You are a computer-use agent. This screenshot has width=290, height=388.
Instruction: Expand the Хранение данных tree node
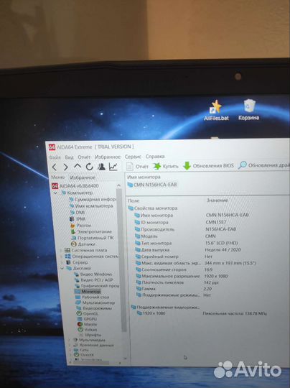coord(70,345)
